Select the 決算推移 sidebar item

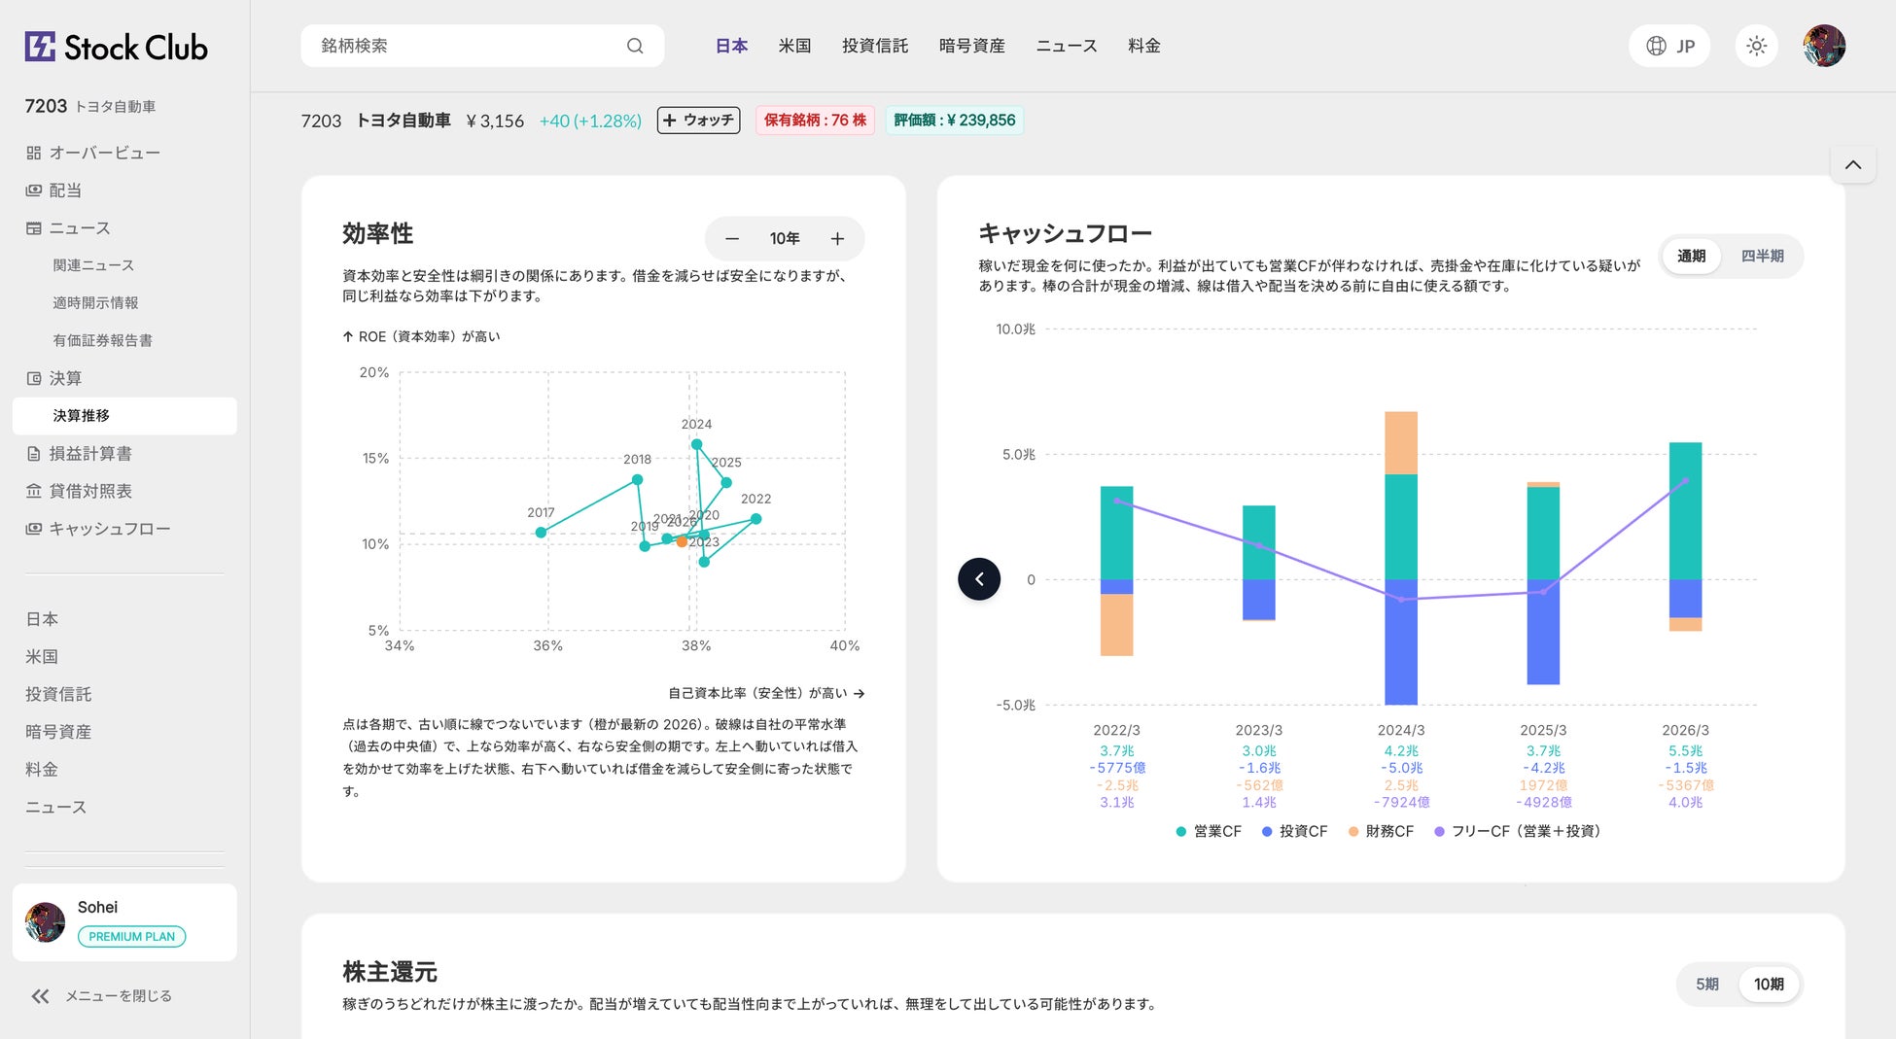tap(124, 416)
